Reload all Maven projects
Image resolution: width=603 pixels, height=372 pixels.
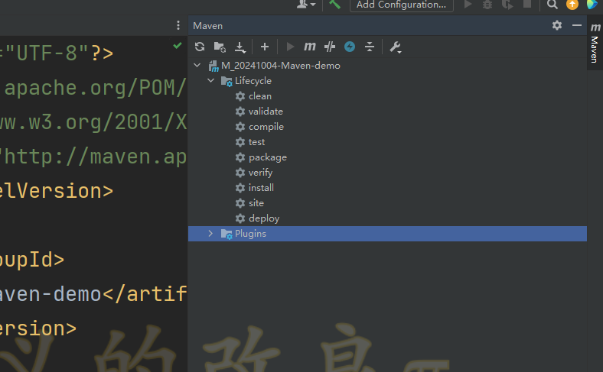click(x=200, y=47)
